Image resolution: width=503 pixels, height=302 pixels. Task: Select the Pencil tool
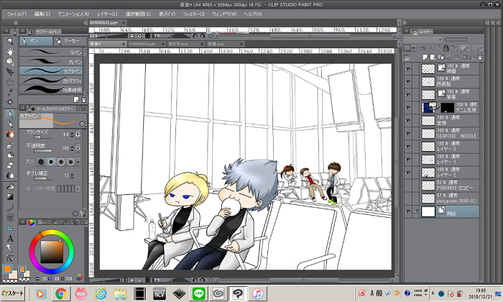pyautogui.click(x=10, y=124)
